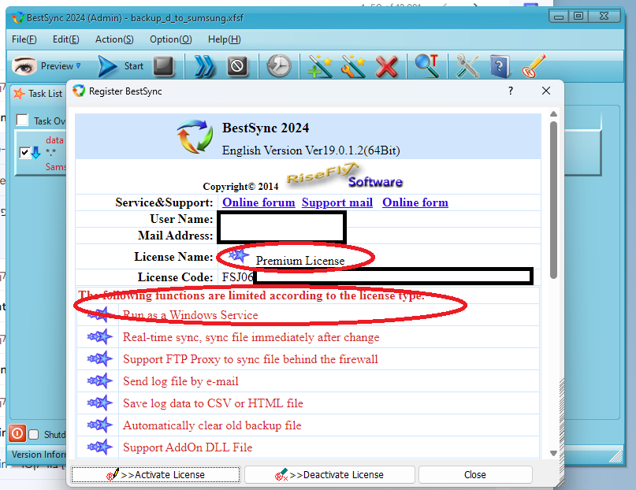The width and height of the screenshot is (636, 490).
Task: Open the Online forum link
Action: click(258, 202)
